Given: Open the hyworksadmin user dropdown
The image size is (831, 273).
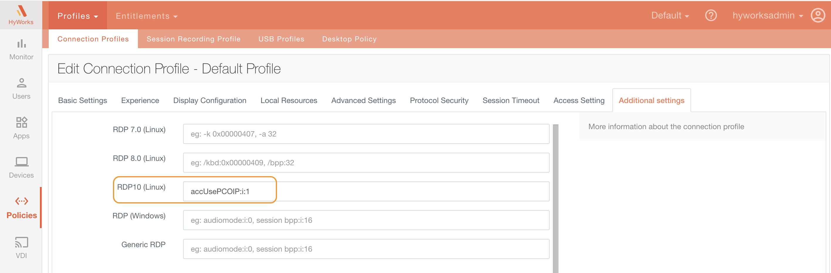Looking at the screenshot, I should tap(767, 16).
